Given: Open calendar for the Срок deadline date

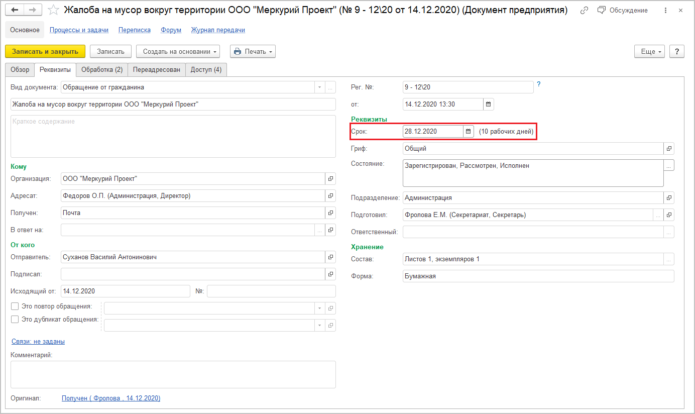Looking at the screenshot, I should click(469, 131).
